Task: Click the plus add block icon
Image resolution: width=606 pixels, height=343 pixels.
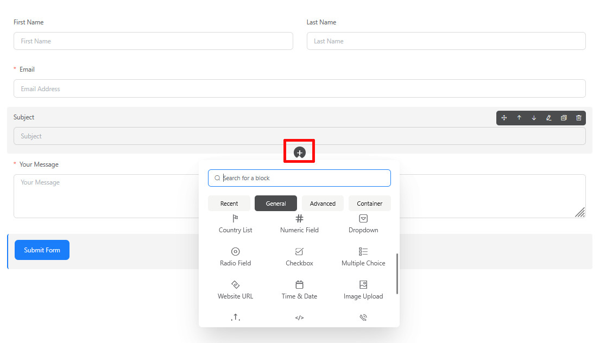Action: tap(300, 153)
